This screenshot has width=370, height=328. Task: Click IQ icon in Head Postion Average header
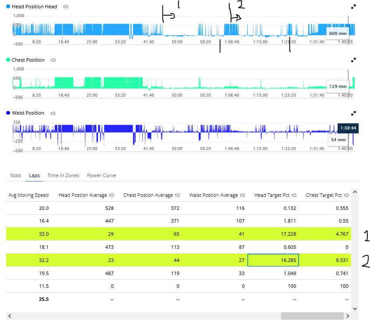pos(112,195)
